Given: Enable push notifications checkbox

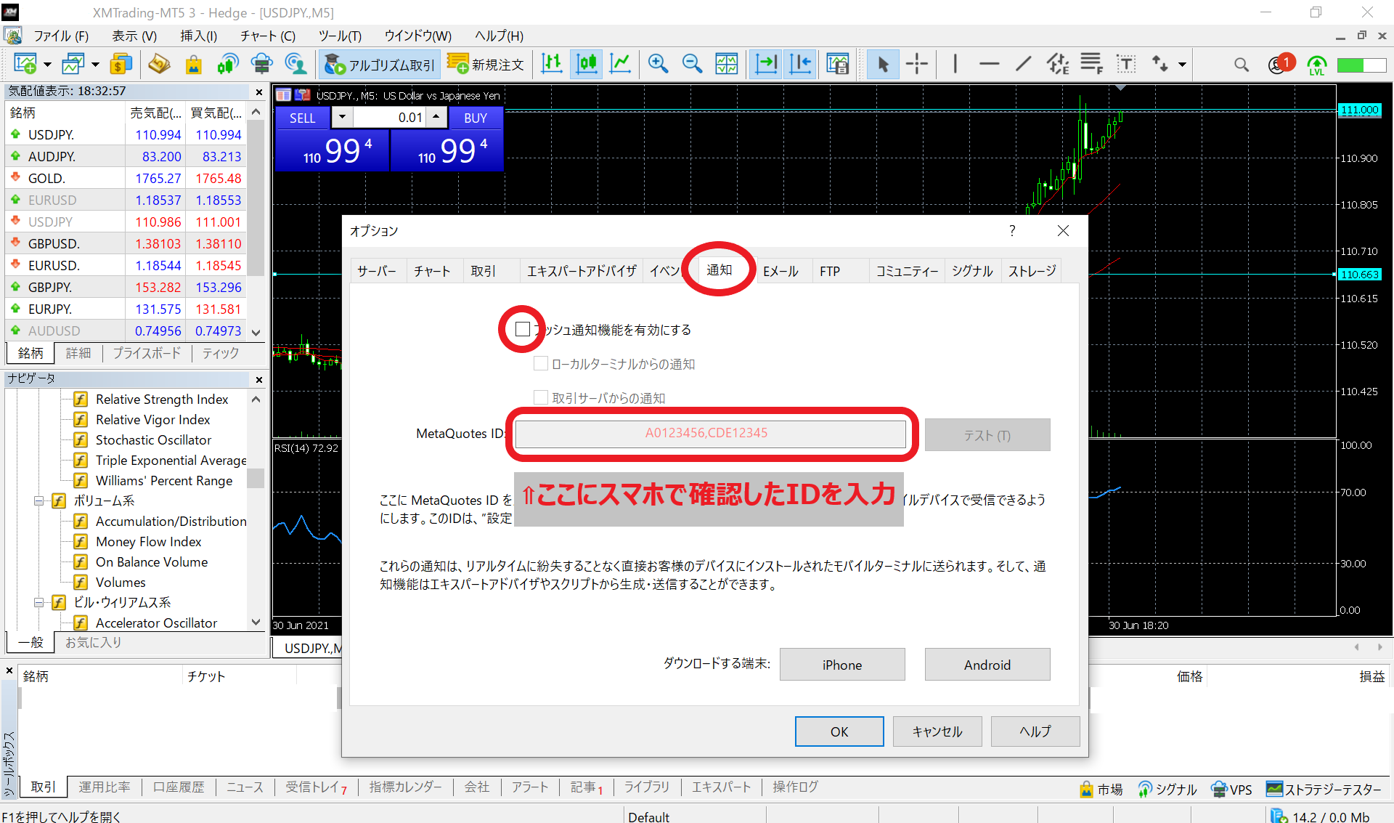Looking at the screenshot, I should pos(523,330).
